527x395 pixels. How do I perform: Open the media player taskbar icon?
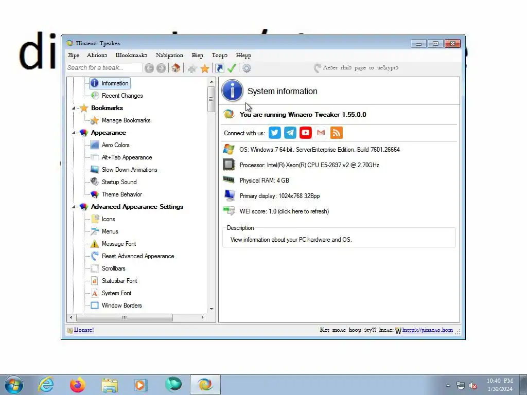140,385
